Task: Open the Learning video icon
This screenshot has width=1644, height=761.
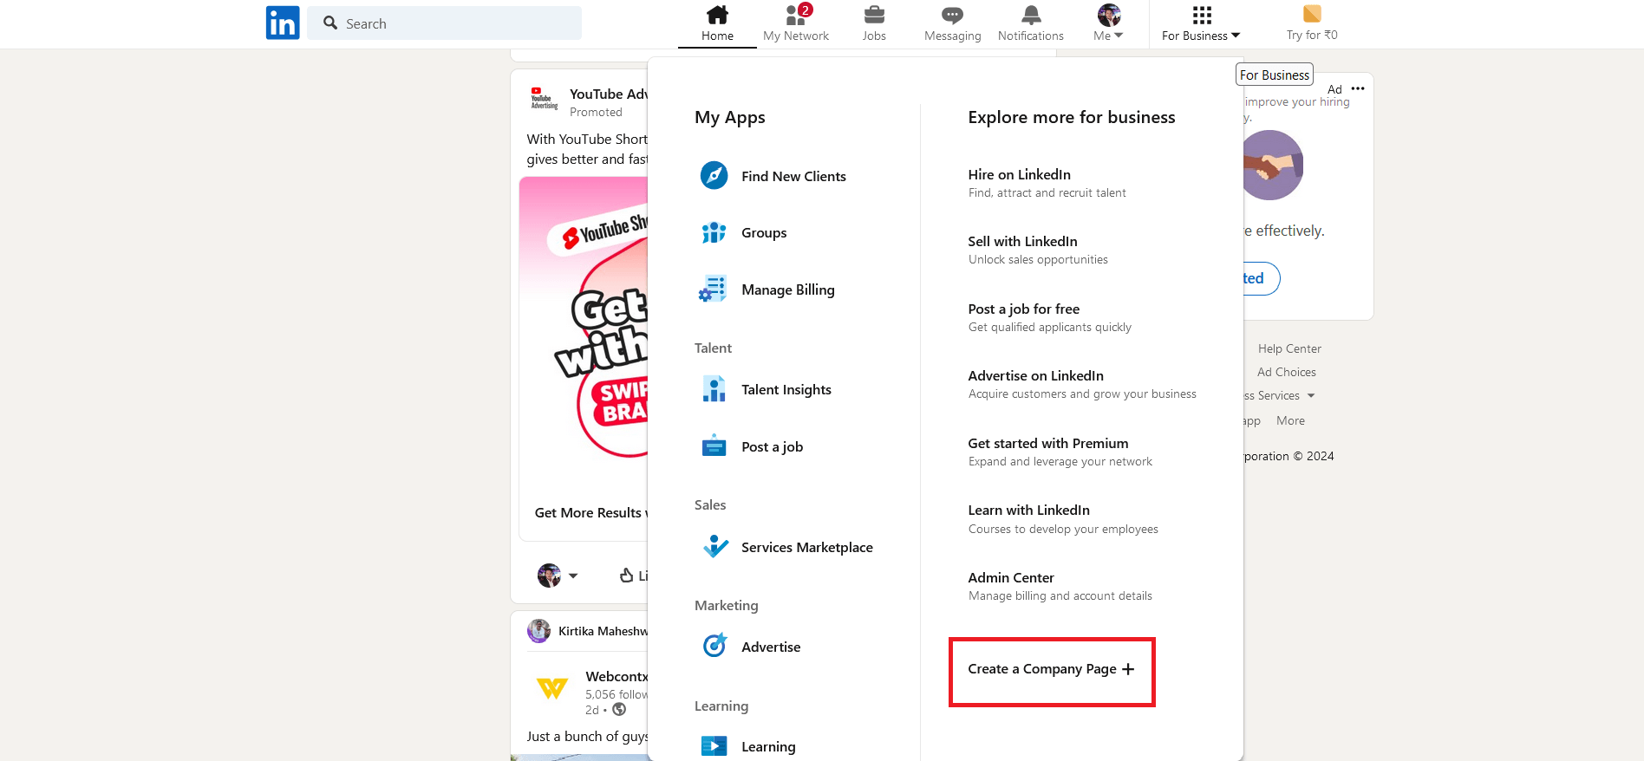Action: [x=714, y=746]
